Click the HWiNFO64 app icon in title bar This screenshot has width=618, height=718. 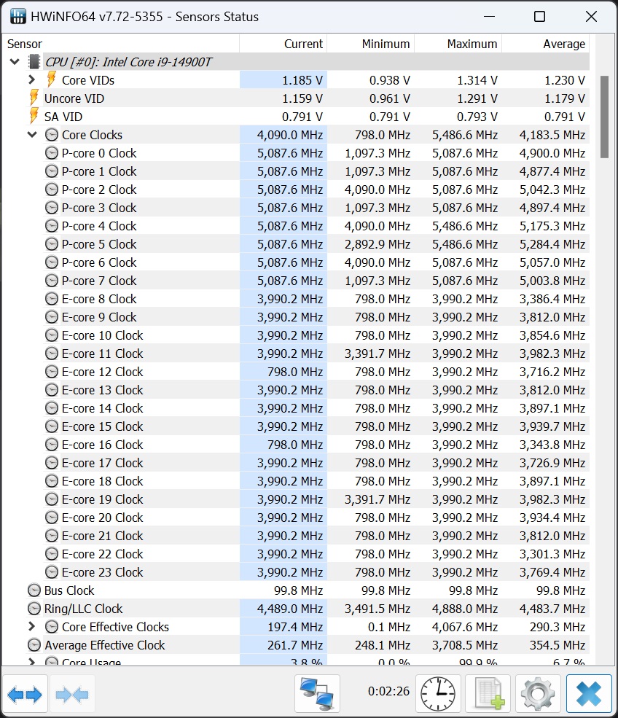tap(17, 17)
